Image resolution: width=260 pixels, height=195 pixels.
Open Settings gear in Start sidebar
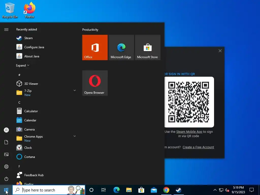[6, 167]
